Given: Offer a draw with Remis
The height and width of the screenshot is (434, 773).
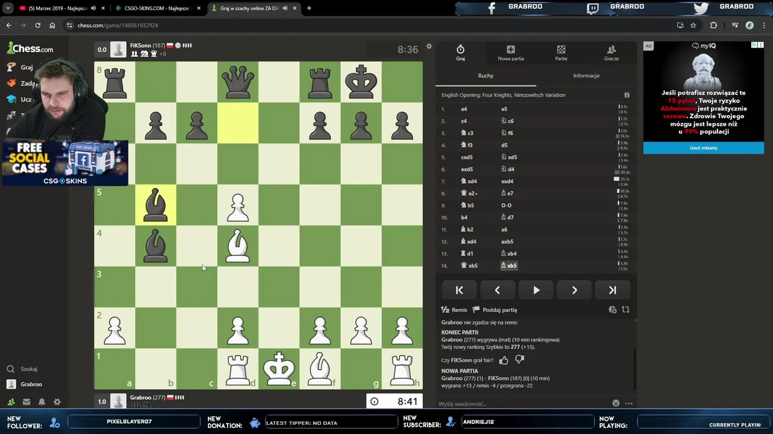Looking at the screenshot, I should [454, 310].
